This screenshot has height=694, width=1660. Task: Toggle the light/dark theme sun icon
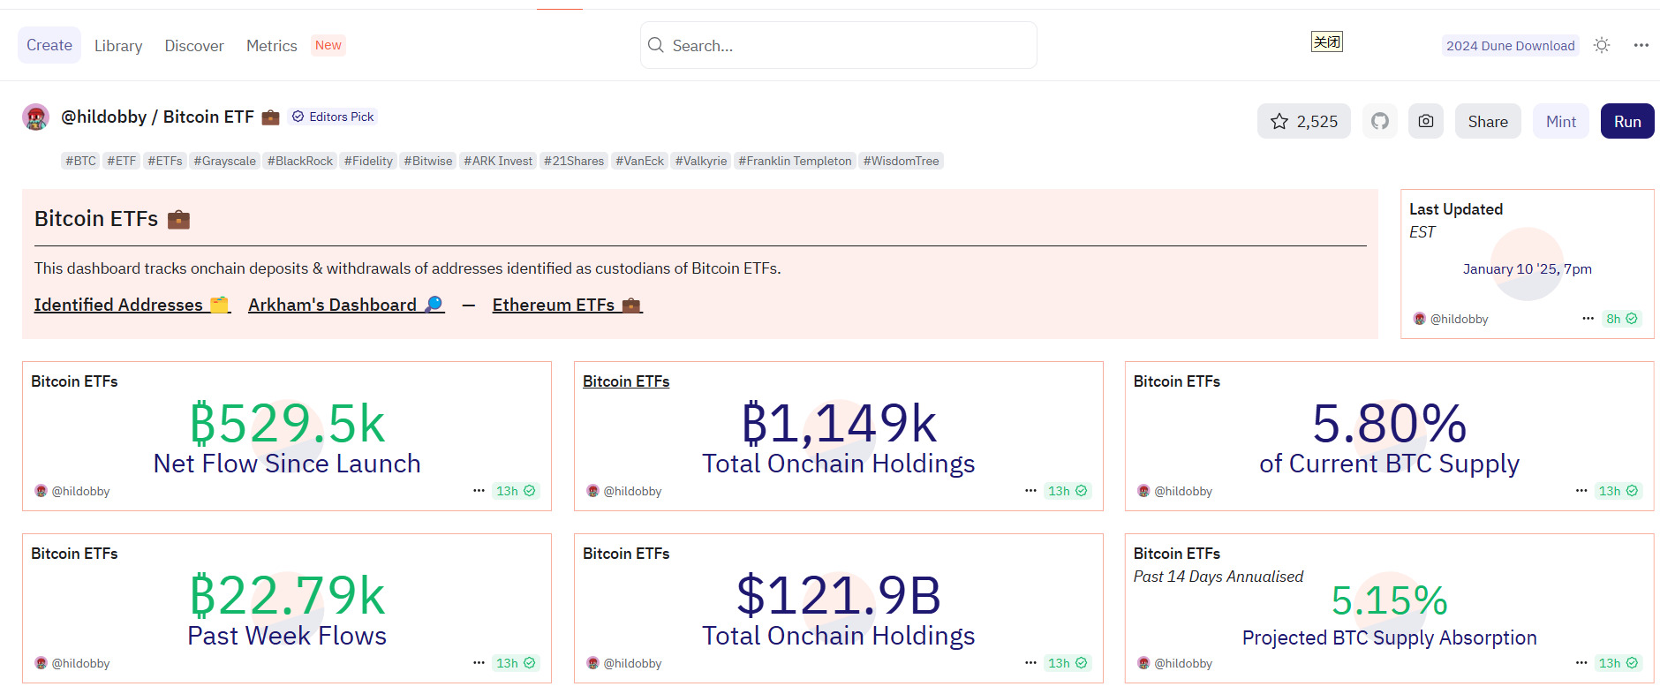tap(1602, 45)
